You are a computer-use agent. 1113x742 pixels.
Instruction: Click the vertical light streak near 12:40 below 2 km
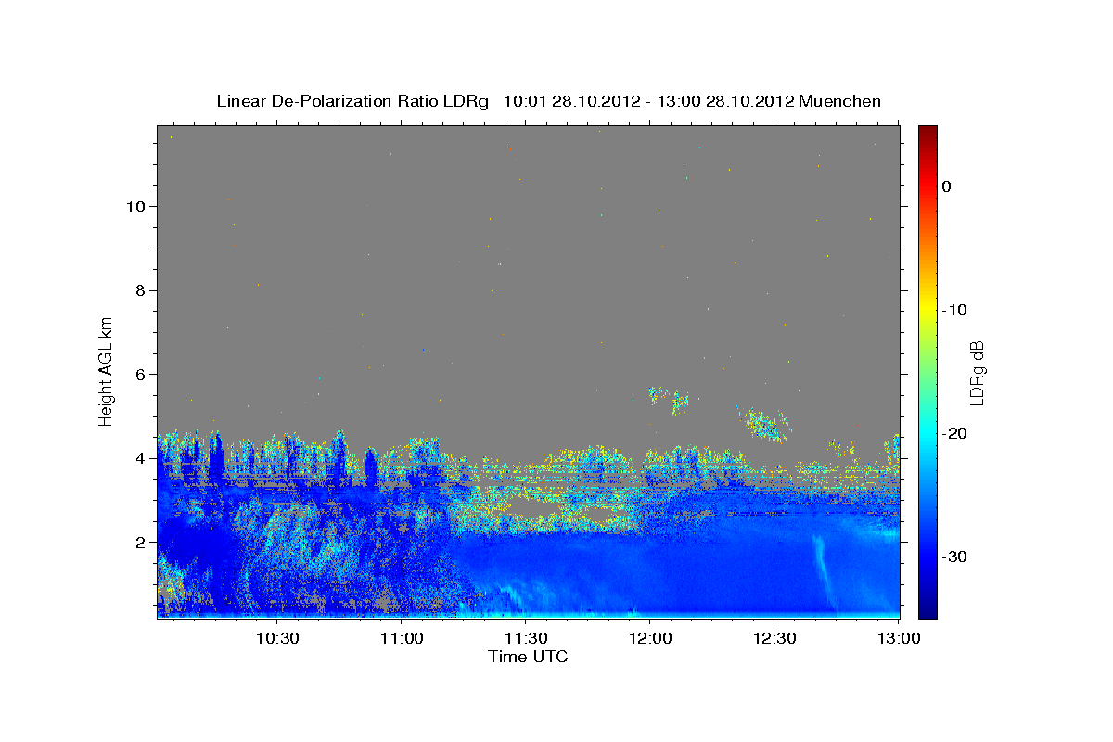tap(824, 570)
